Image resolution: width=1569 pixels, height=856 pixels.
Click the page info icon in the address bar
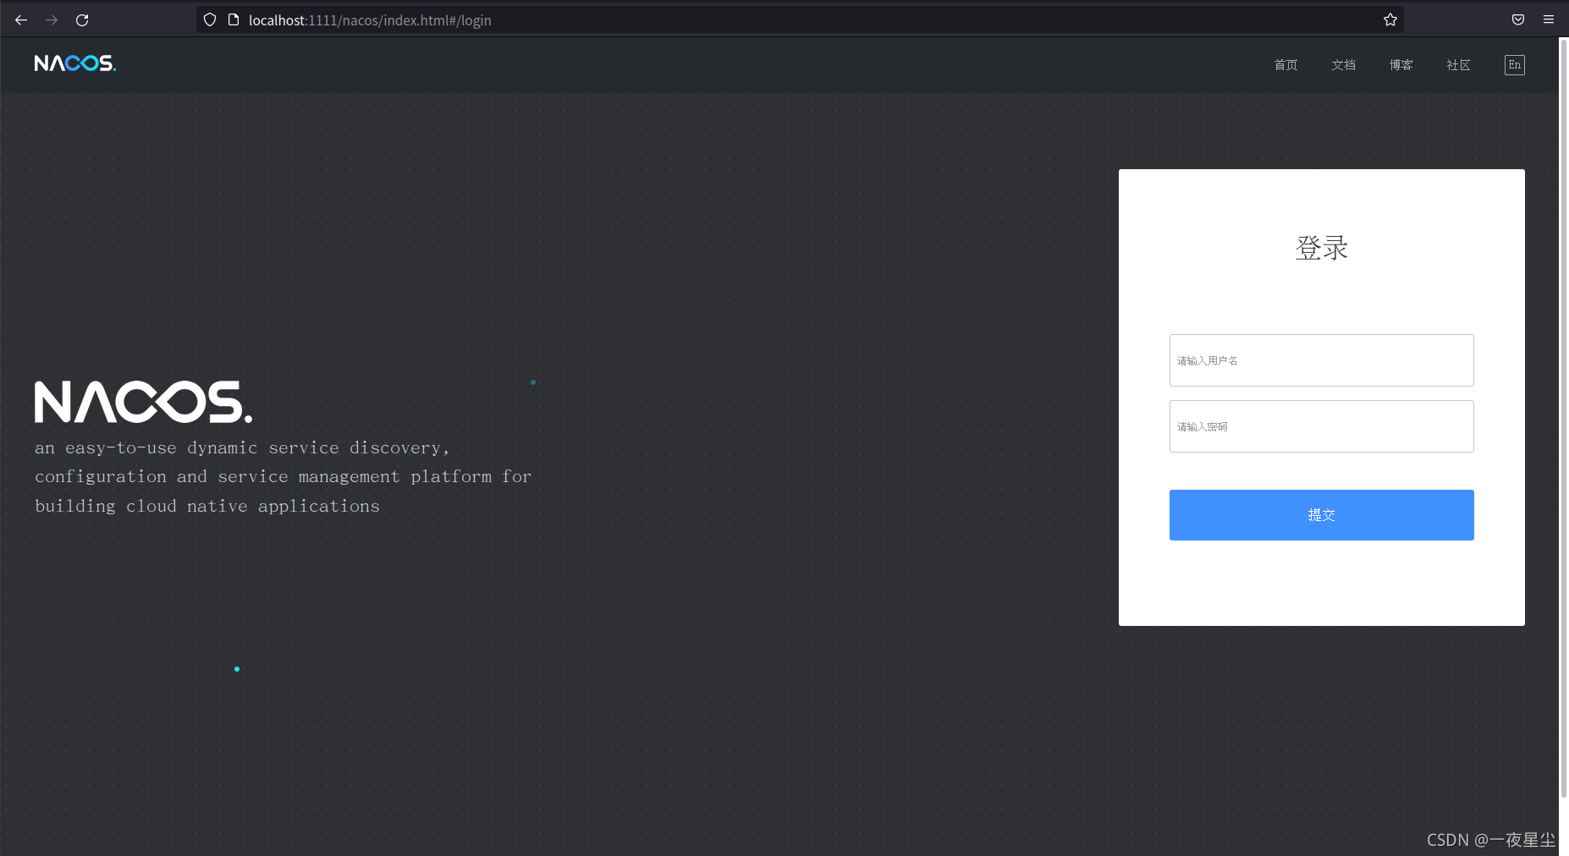234,19
